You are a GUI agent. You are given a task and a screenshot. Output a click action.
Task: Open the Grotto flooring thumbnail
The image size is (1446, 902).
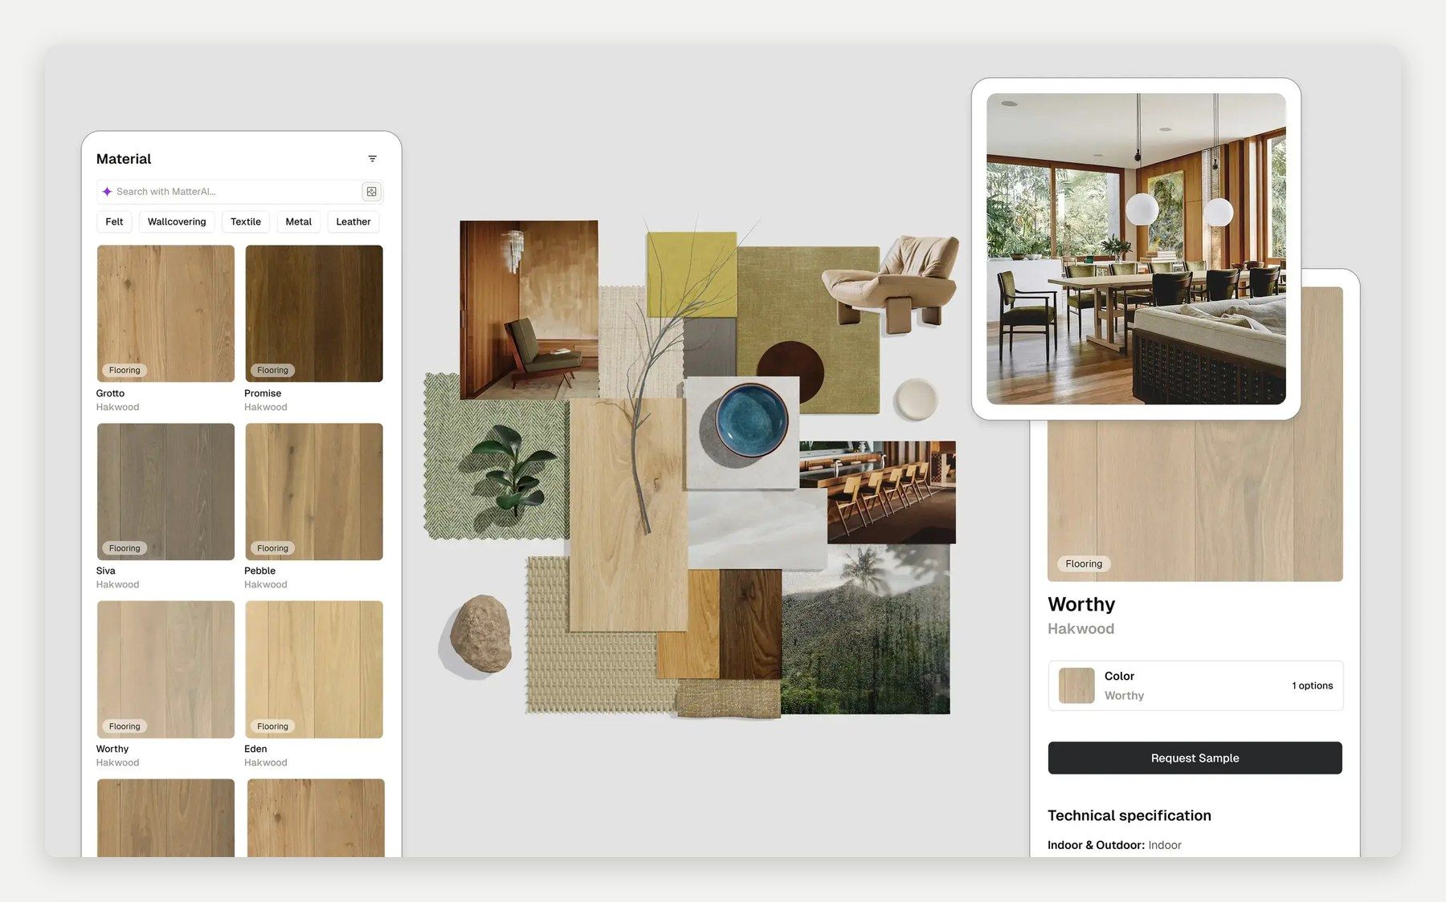click(165, 313)
